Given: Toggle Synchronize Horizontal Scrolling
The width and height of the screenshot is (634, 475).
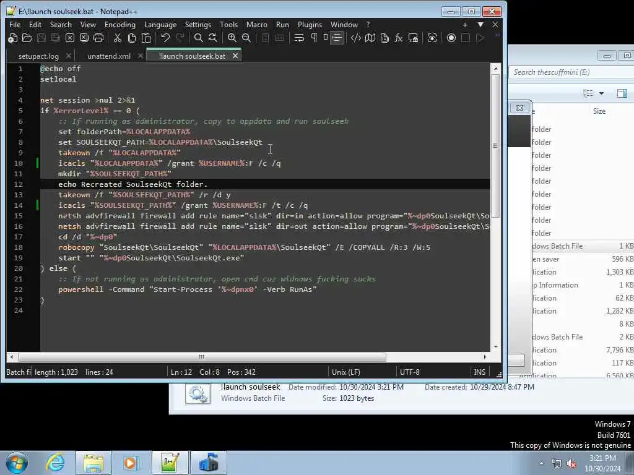Looking at the screenshot, I should (279, 38).
